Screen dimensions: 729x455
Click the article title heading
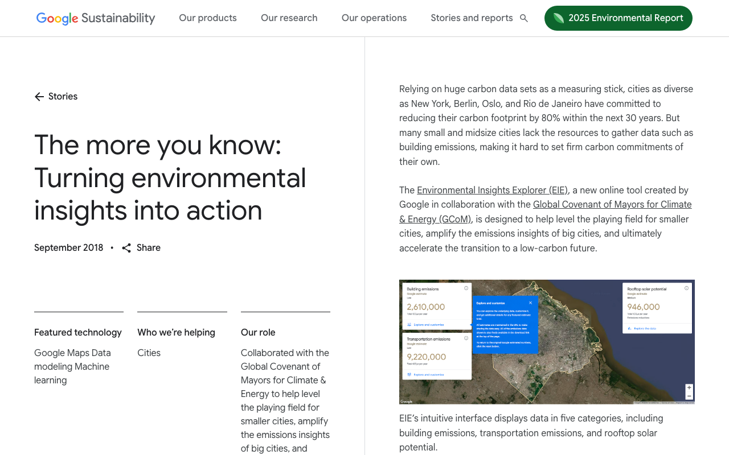point(170,177)
